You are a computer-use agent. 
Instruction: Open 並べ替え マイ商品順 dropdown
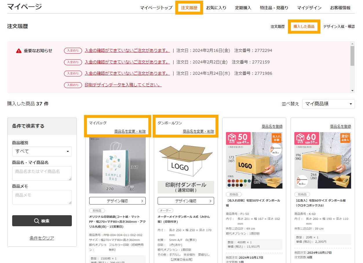tap(328, 104)
